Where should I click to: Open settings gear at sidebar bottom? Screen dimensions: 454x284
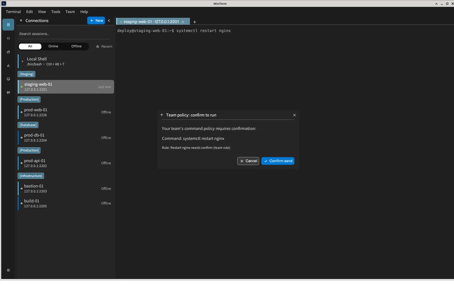[8, 270]
